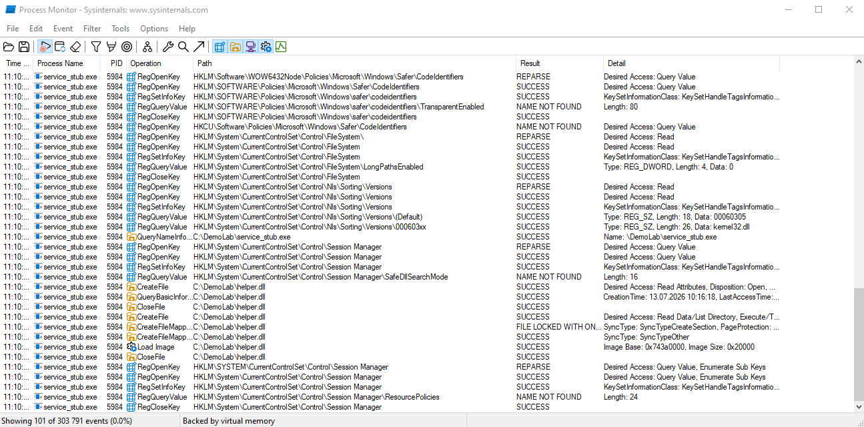Select path Sorting\Versions\000603xx
The height and width of the screenshot is (427, 864).
pyautogui.click(x=310, y=227)
